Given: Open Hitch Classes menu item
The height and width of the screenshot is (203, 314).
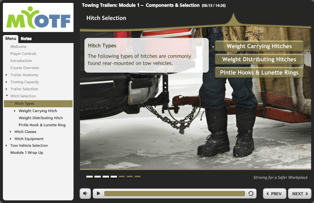Looking at the screenshot, I should click(x=25, y=132).
